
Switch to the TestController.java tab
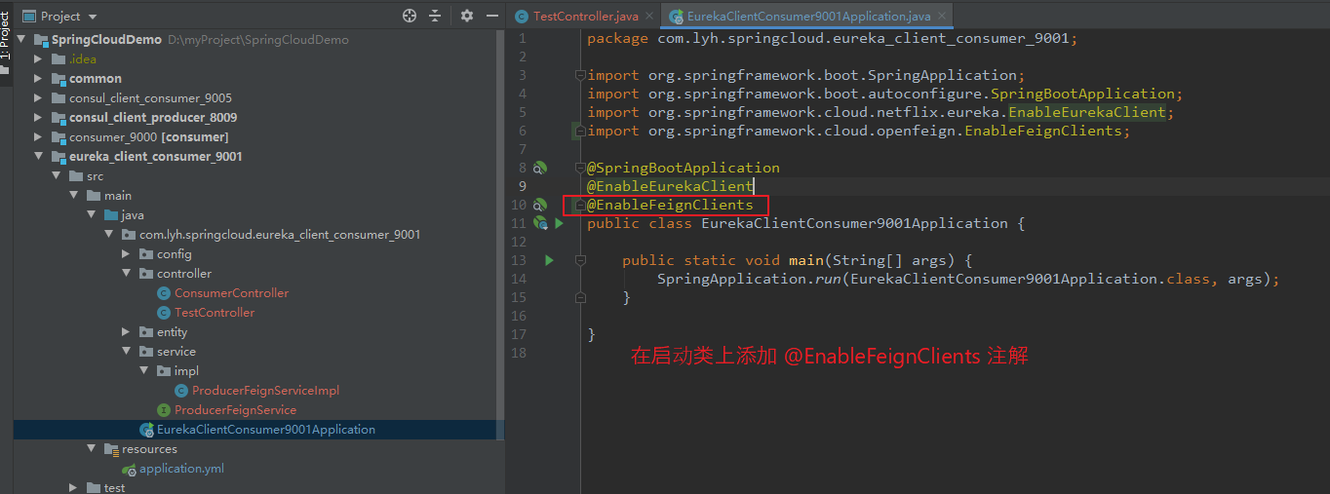(577, 16)
